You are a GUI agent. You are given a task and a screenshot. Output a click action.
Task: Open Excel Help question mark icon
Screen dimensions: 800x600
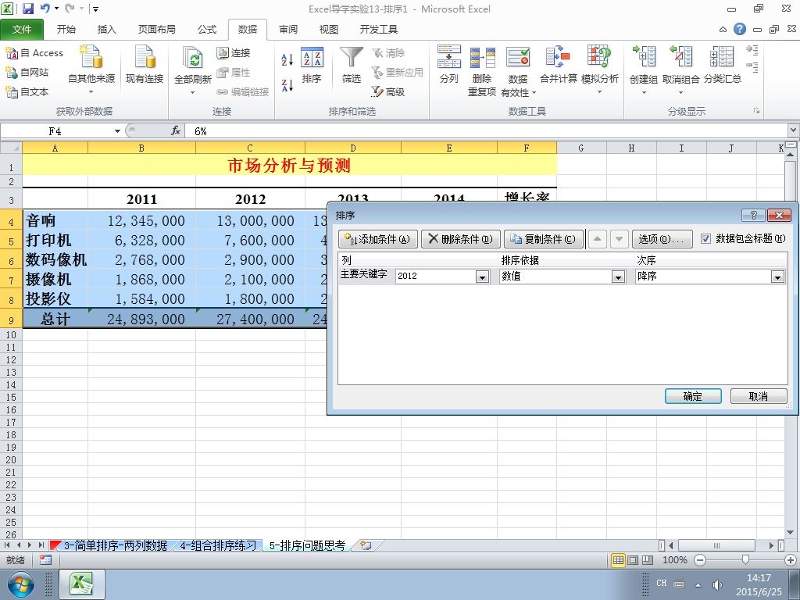(x=740, y=29)
